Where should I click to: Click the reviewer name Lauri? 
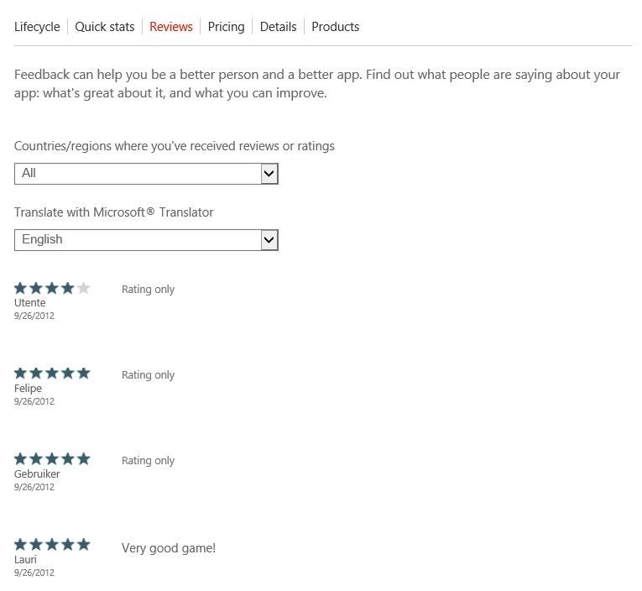pos(25,560)
